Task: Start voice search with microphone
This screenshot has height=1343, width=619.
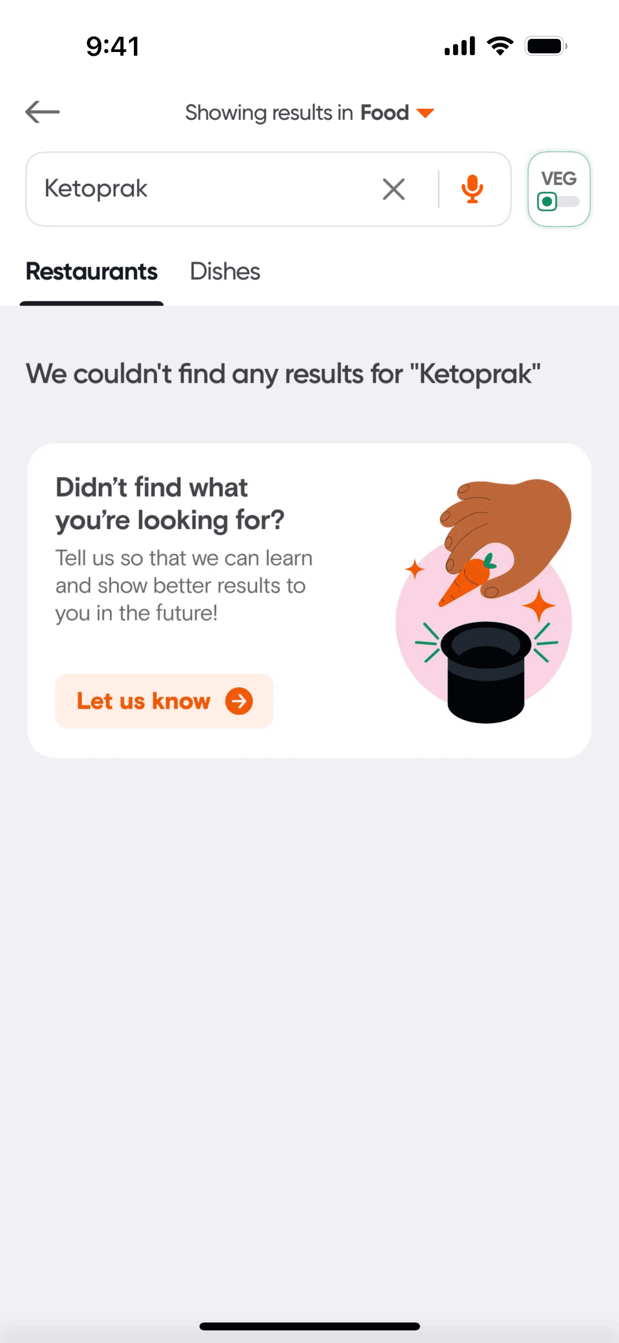Action: (x=472, y=189)
